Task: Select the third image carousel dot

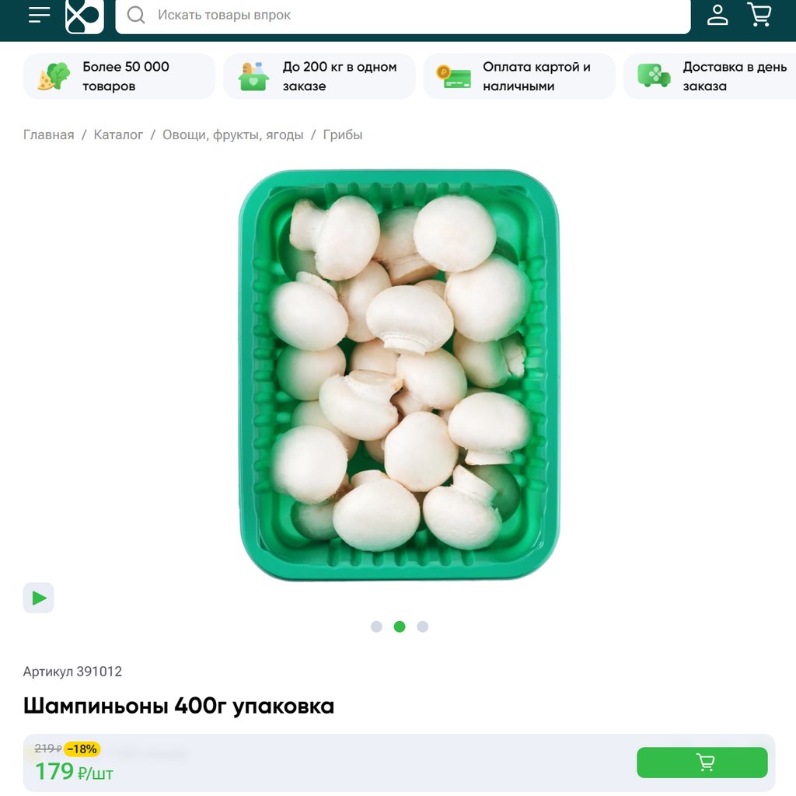Action: pos(422,627)
